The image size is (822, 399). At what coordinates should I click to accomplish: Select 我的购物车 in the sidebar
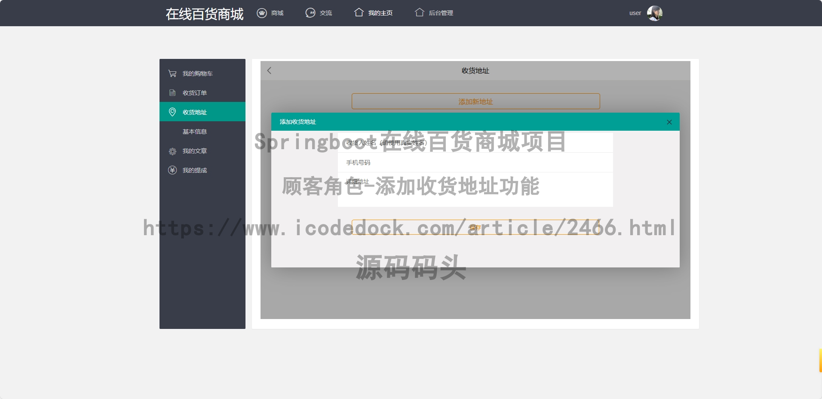[x=202, y=74]
